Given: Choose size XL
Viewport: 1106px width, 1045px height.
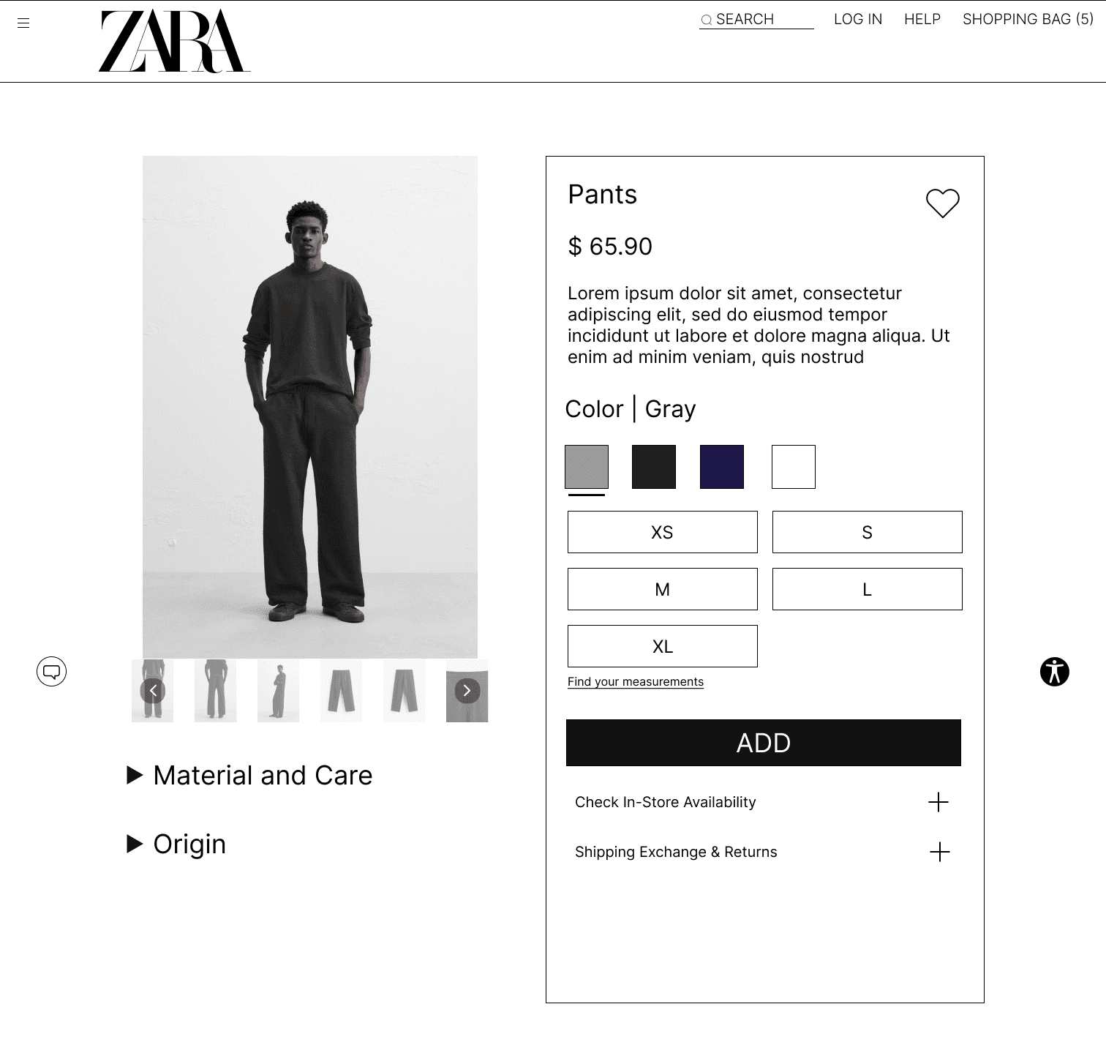Looking at the screenshot, I should coord(663,646).
